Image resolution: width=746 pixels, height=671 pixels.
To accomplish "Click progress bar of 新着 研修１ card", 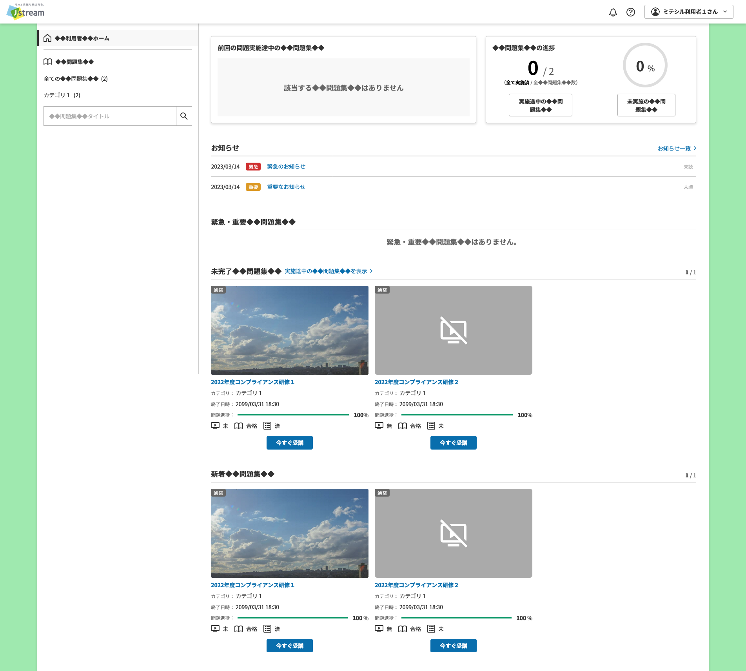I will pos(292,618).
